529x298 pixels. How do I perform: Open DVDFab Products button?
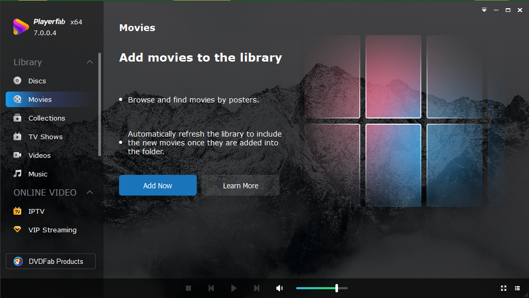(x=51, y=261)
